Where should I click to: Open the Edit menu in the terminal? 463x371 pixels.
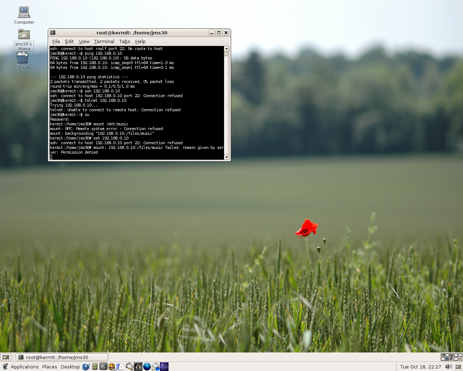tap(69, 41)
